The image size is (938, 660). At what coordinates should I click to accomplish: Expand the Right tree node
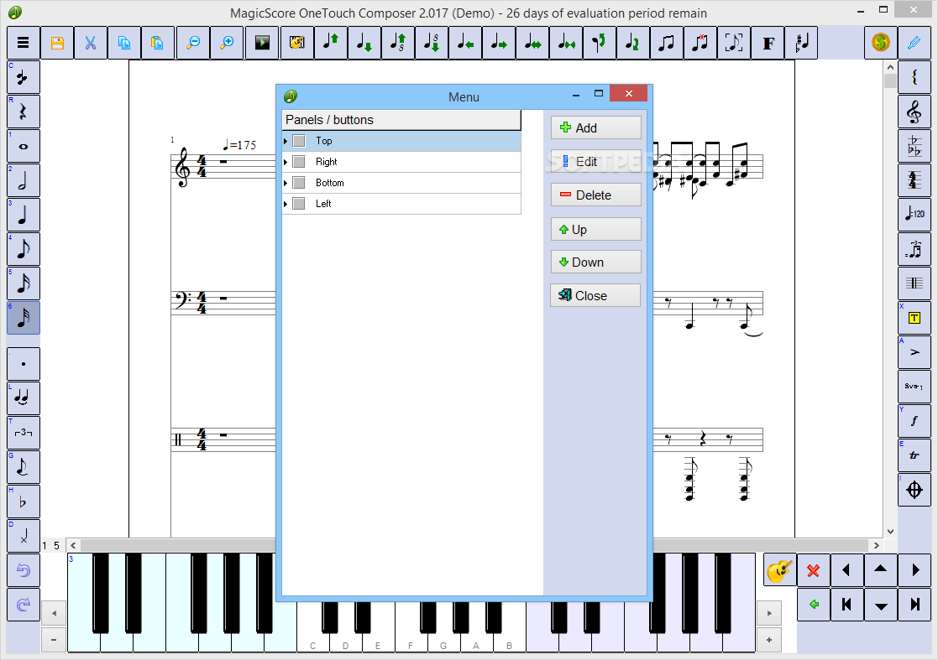tap(286, 162)
